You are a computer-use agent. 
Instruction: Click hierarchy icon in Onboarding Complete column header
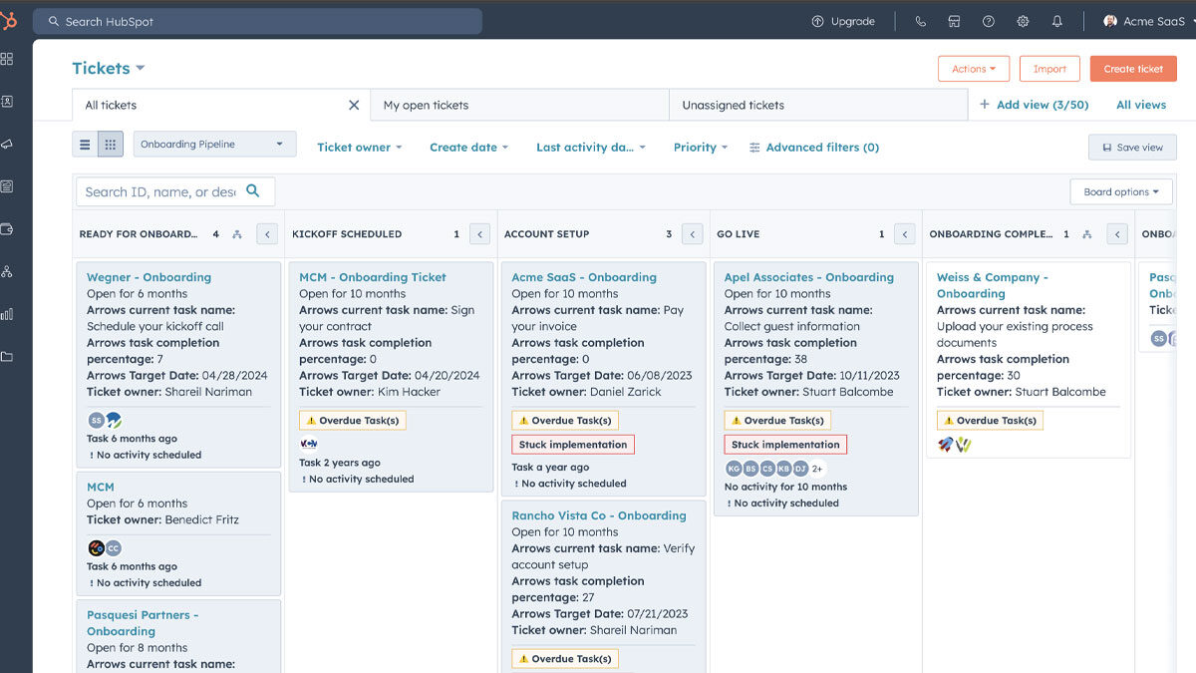(1087, 234)
